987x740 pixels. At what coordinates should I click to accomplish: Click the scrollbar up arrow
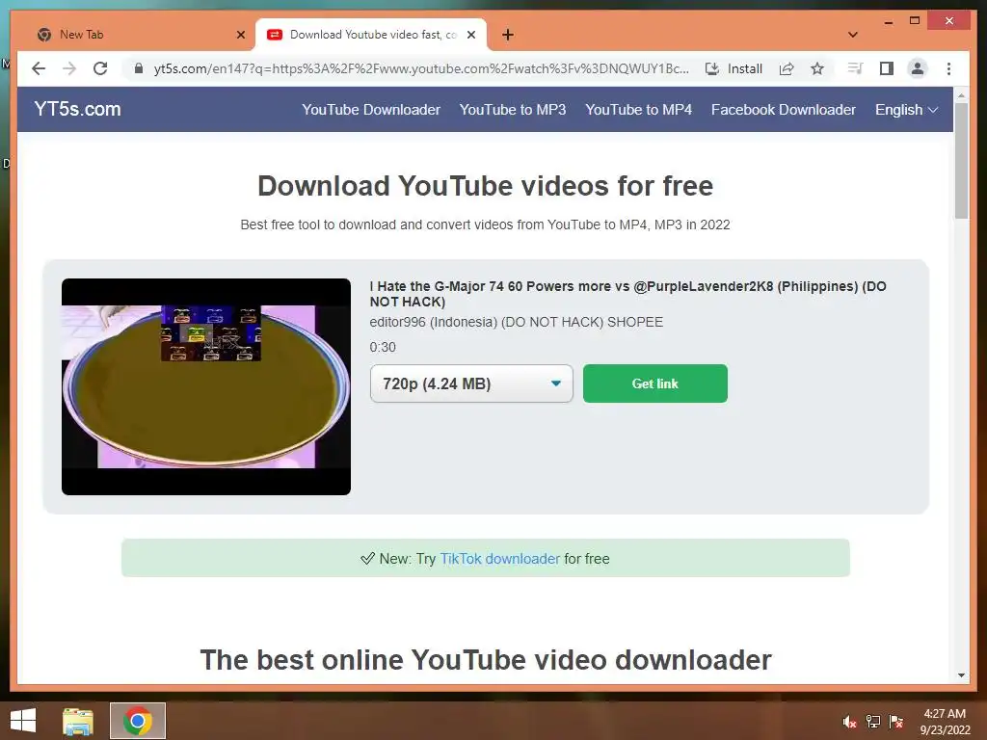tap(961, 95)
